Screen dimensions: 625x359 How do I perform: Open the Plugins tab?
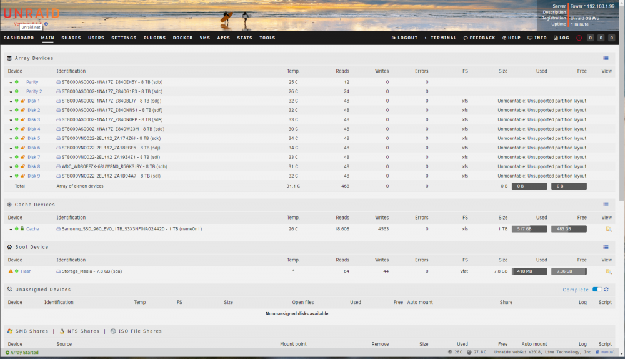tap(154, 38)
